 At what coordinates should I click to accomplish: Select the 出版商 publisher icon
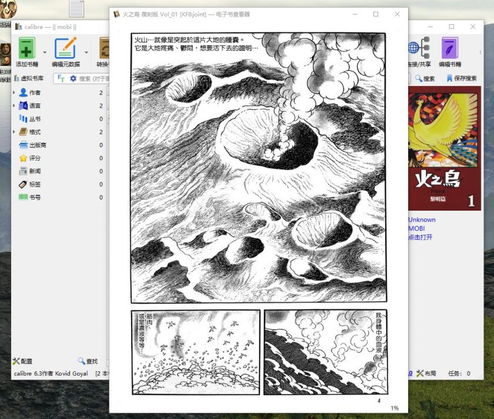tap(23, 145)
